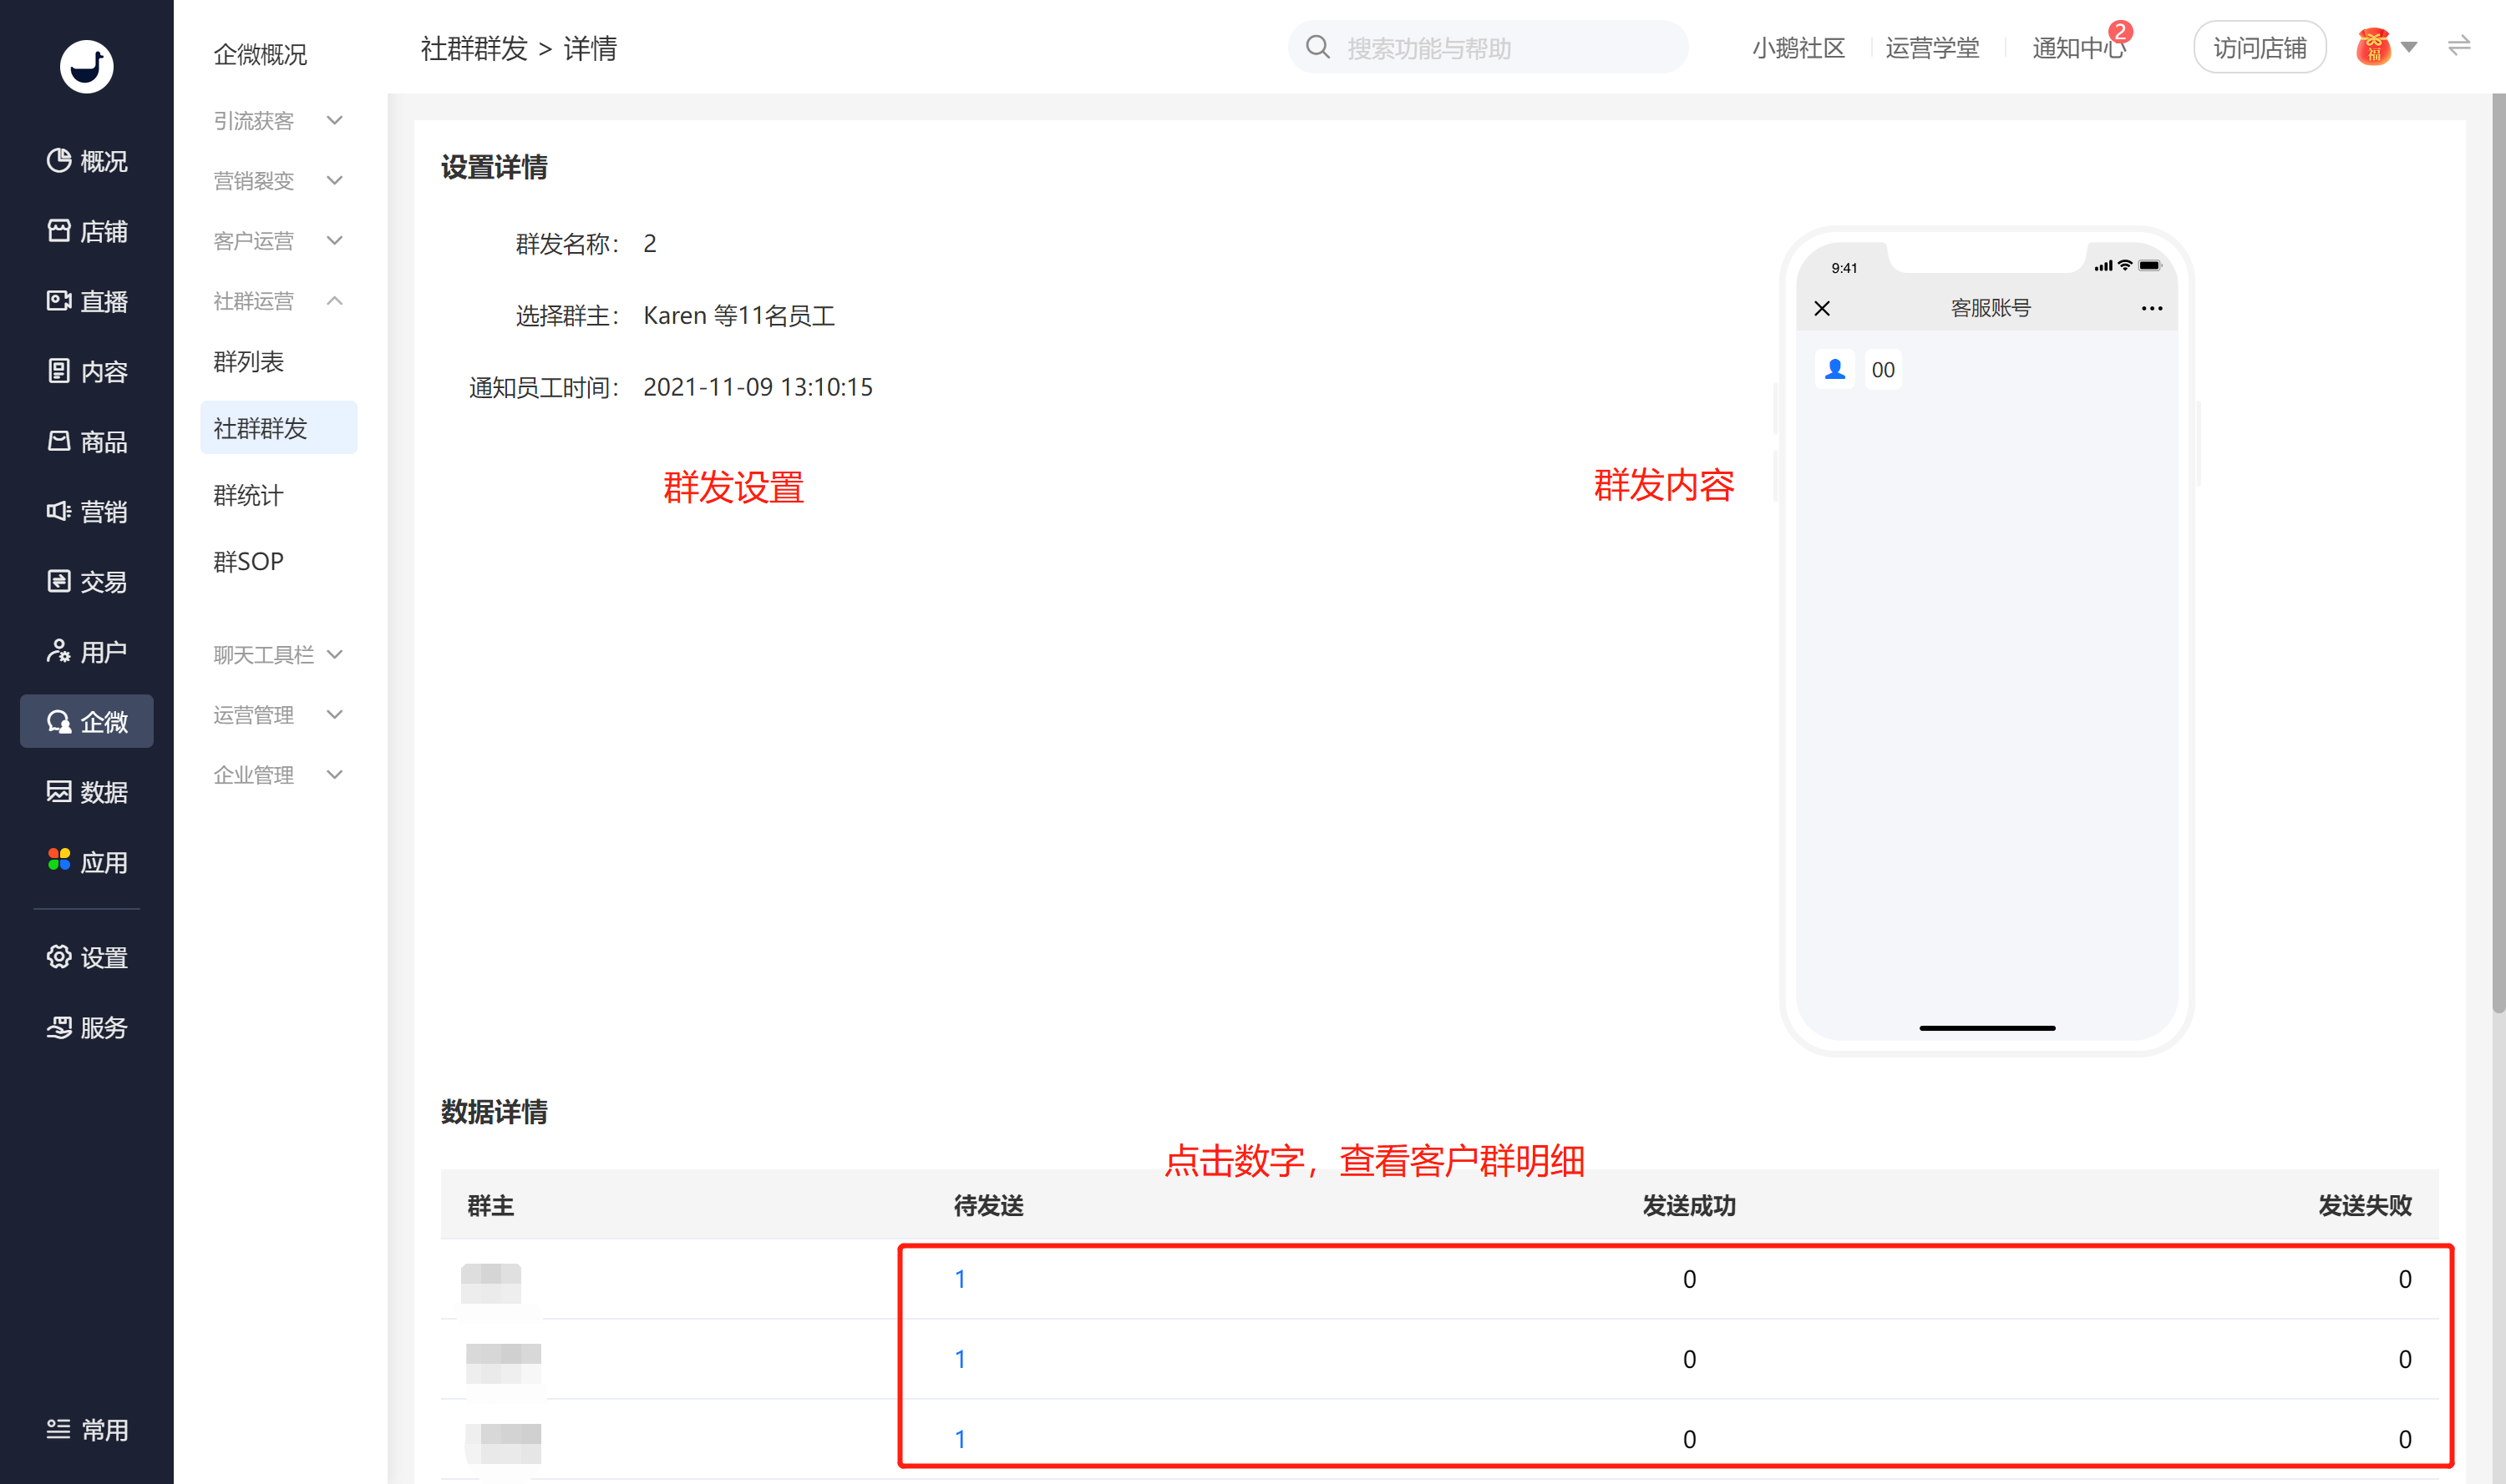
Task: Go to 交易 transactions
Action: [x=87, y=581]
